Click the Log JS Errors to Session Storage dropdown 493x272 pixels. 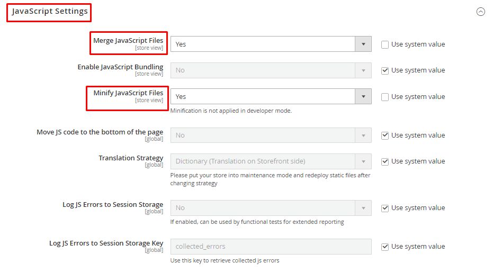click(271, 208)
